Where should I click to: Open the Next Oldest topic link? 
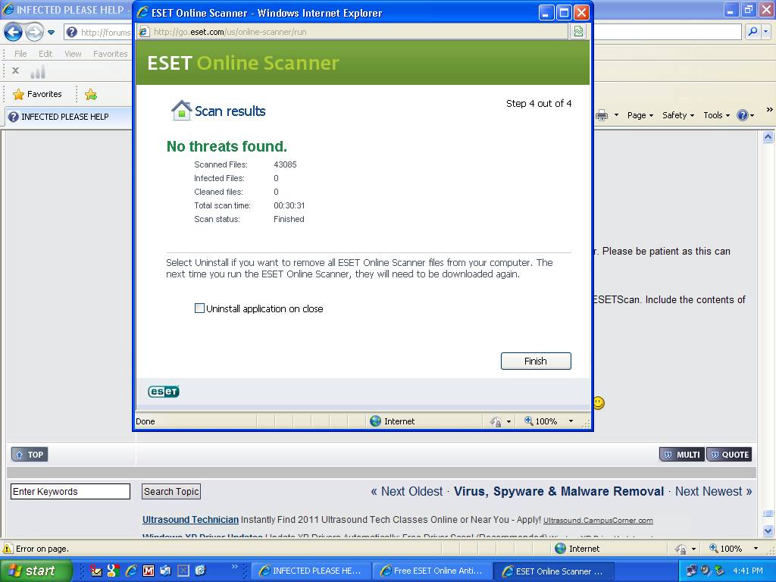[407, 491]
